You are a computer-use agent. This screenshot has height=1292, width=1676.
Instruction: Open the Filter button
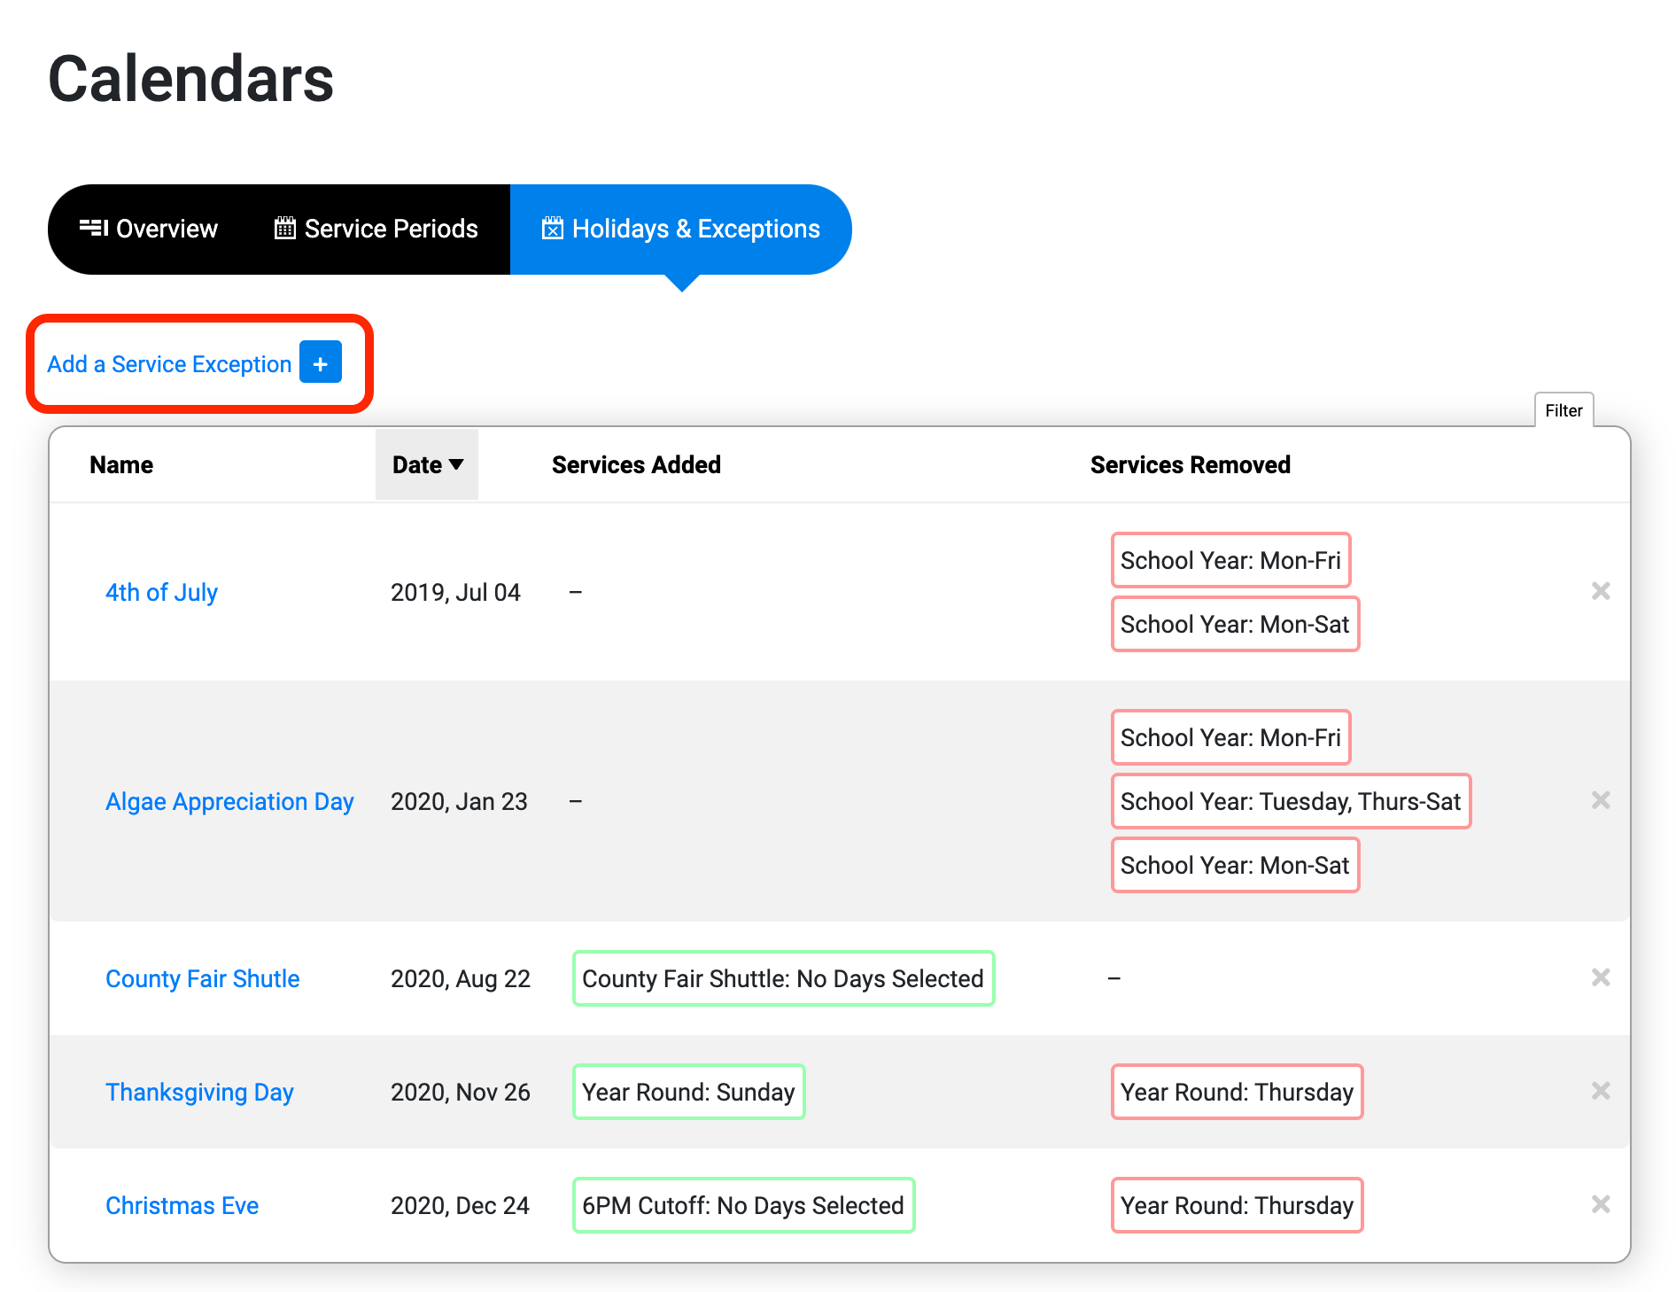tap(1563, 410)
